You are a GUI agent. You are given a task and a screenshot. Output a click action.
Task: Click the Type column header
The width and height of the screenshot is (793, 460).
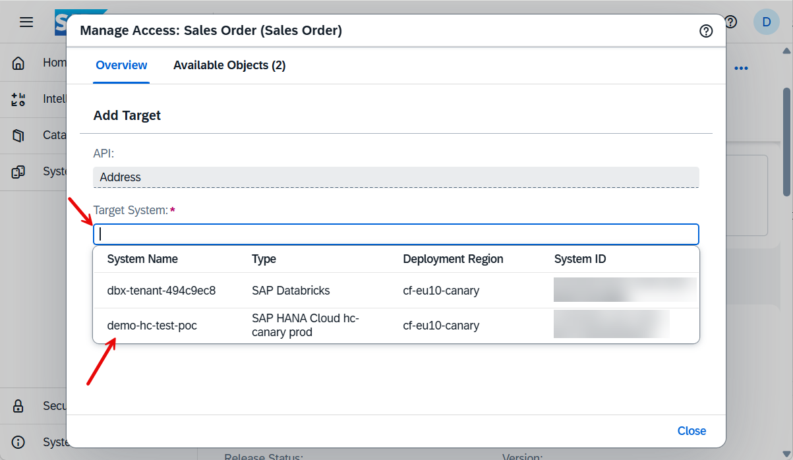[264, 259]
